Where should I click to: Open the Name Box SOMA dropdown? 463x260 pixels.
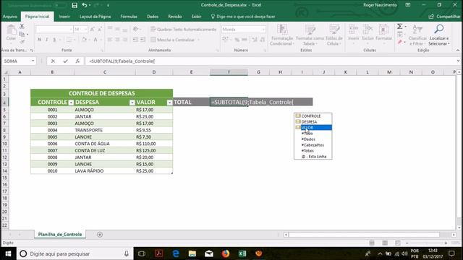33,61
